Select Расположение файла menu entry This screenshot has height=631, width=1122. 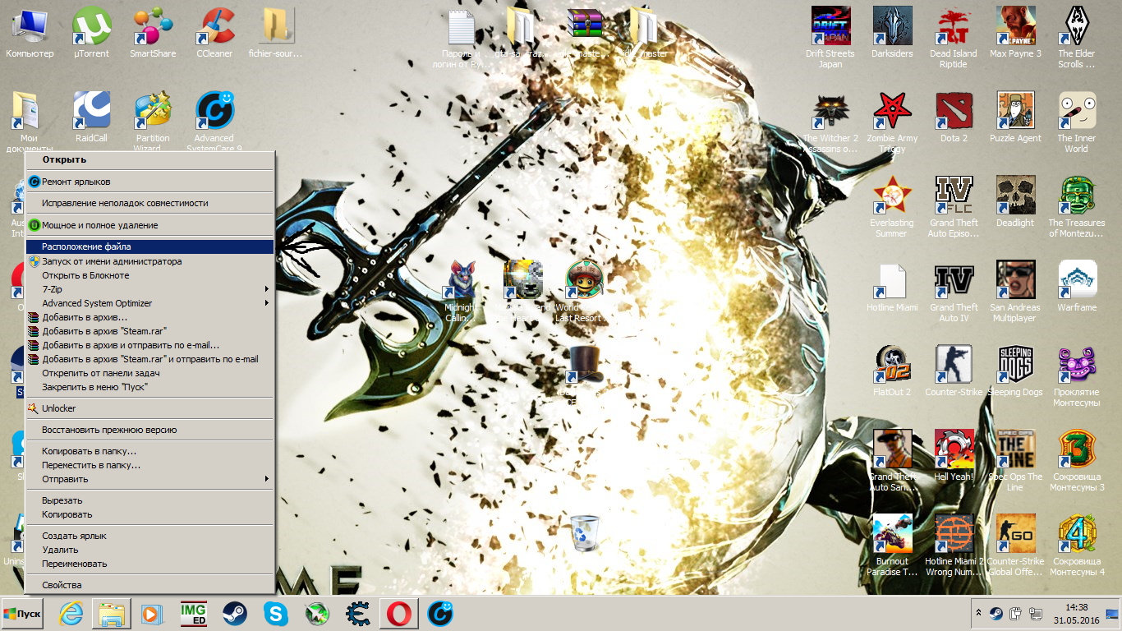tap(149, 246)
